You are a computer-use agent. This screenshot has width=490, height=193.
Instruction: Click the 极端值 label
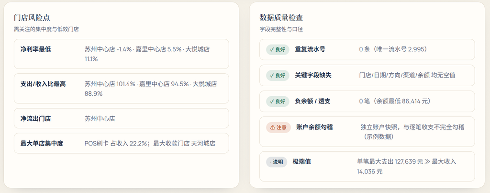point(301,162)
